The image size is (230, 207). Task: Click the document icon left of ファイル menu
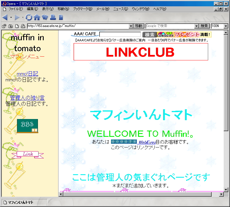[x=5, y=9]
